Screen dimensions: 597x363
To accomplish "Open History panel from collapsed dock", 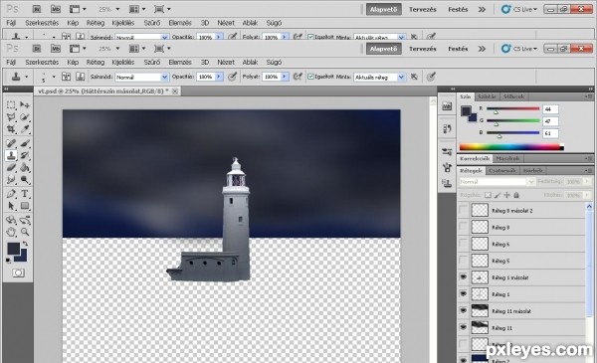I will 447,128.
